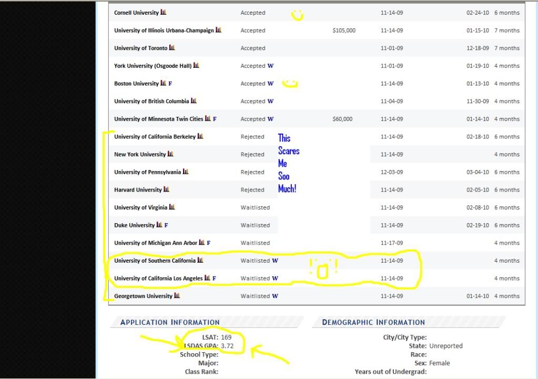Go to University of California Berkeley
The height and width of the screenshot is (379, 538).
(x=155, y=137)
